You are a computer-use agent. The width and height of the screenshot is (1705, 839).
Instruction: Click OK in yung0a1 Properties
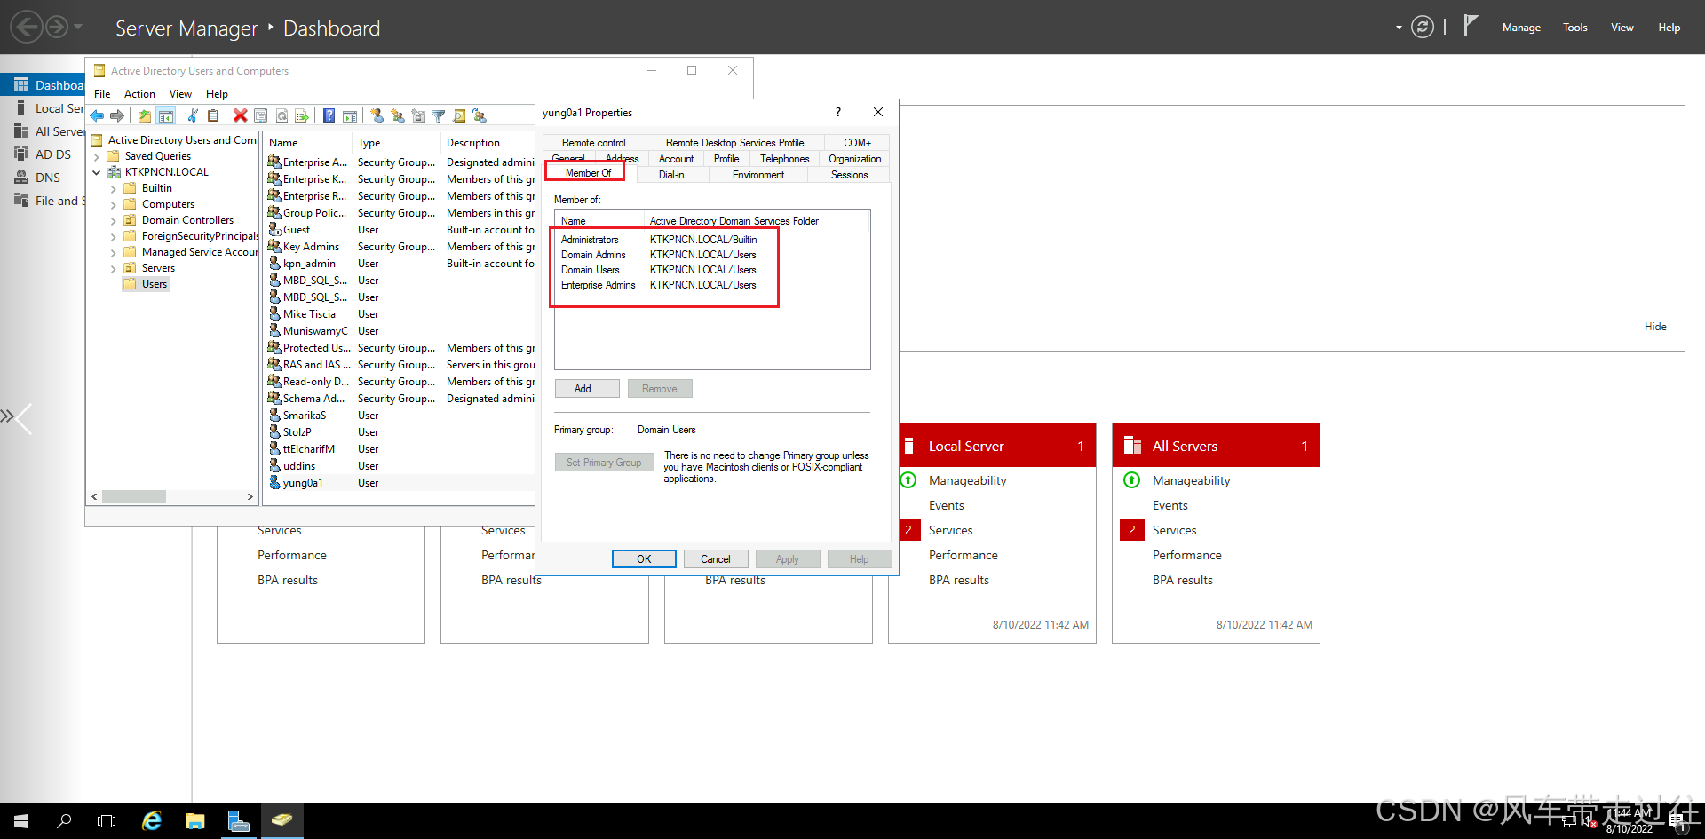coord(644,558)
